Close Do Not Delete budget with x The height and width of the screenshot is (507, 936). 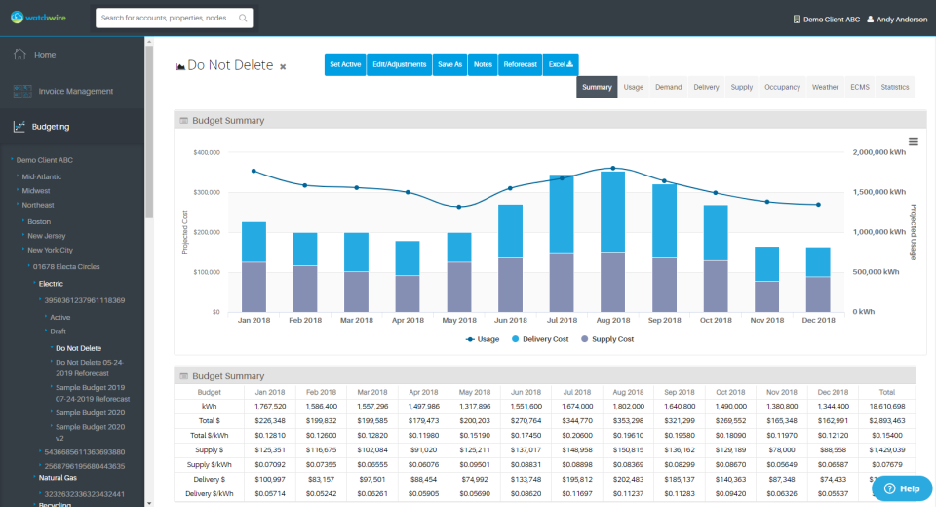[x=283, y=67]
